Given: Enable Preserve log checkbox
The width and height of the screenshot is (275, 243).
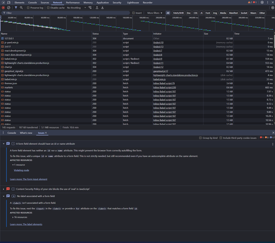Looking at the screenshot, I should point(28,8).
